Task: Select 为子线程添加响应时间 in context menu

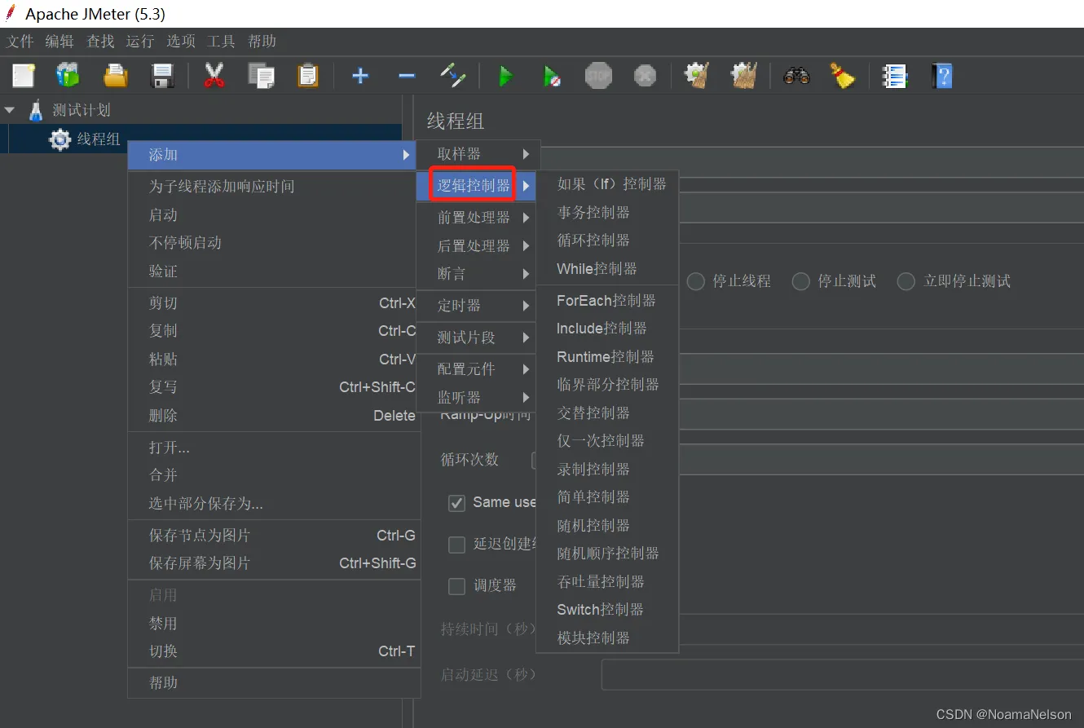Action: (x=274, y=187)
